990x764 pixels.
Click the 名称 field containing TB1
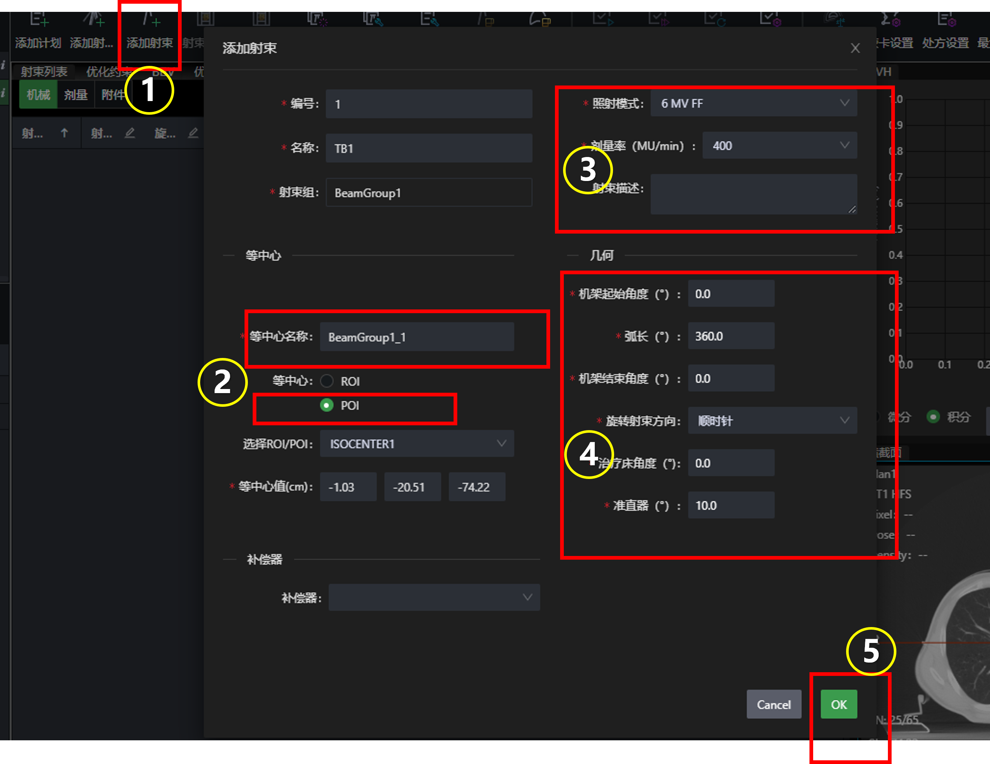[429, 148]
